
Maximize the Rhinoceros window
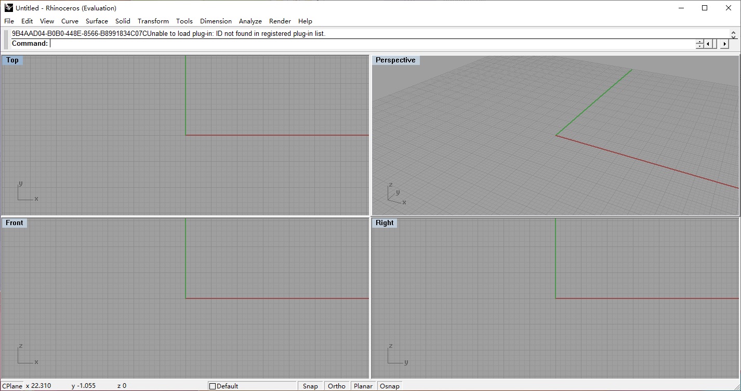pos(705,8)
